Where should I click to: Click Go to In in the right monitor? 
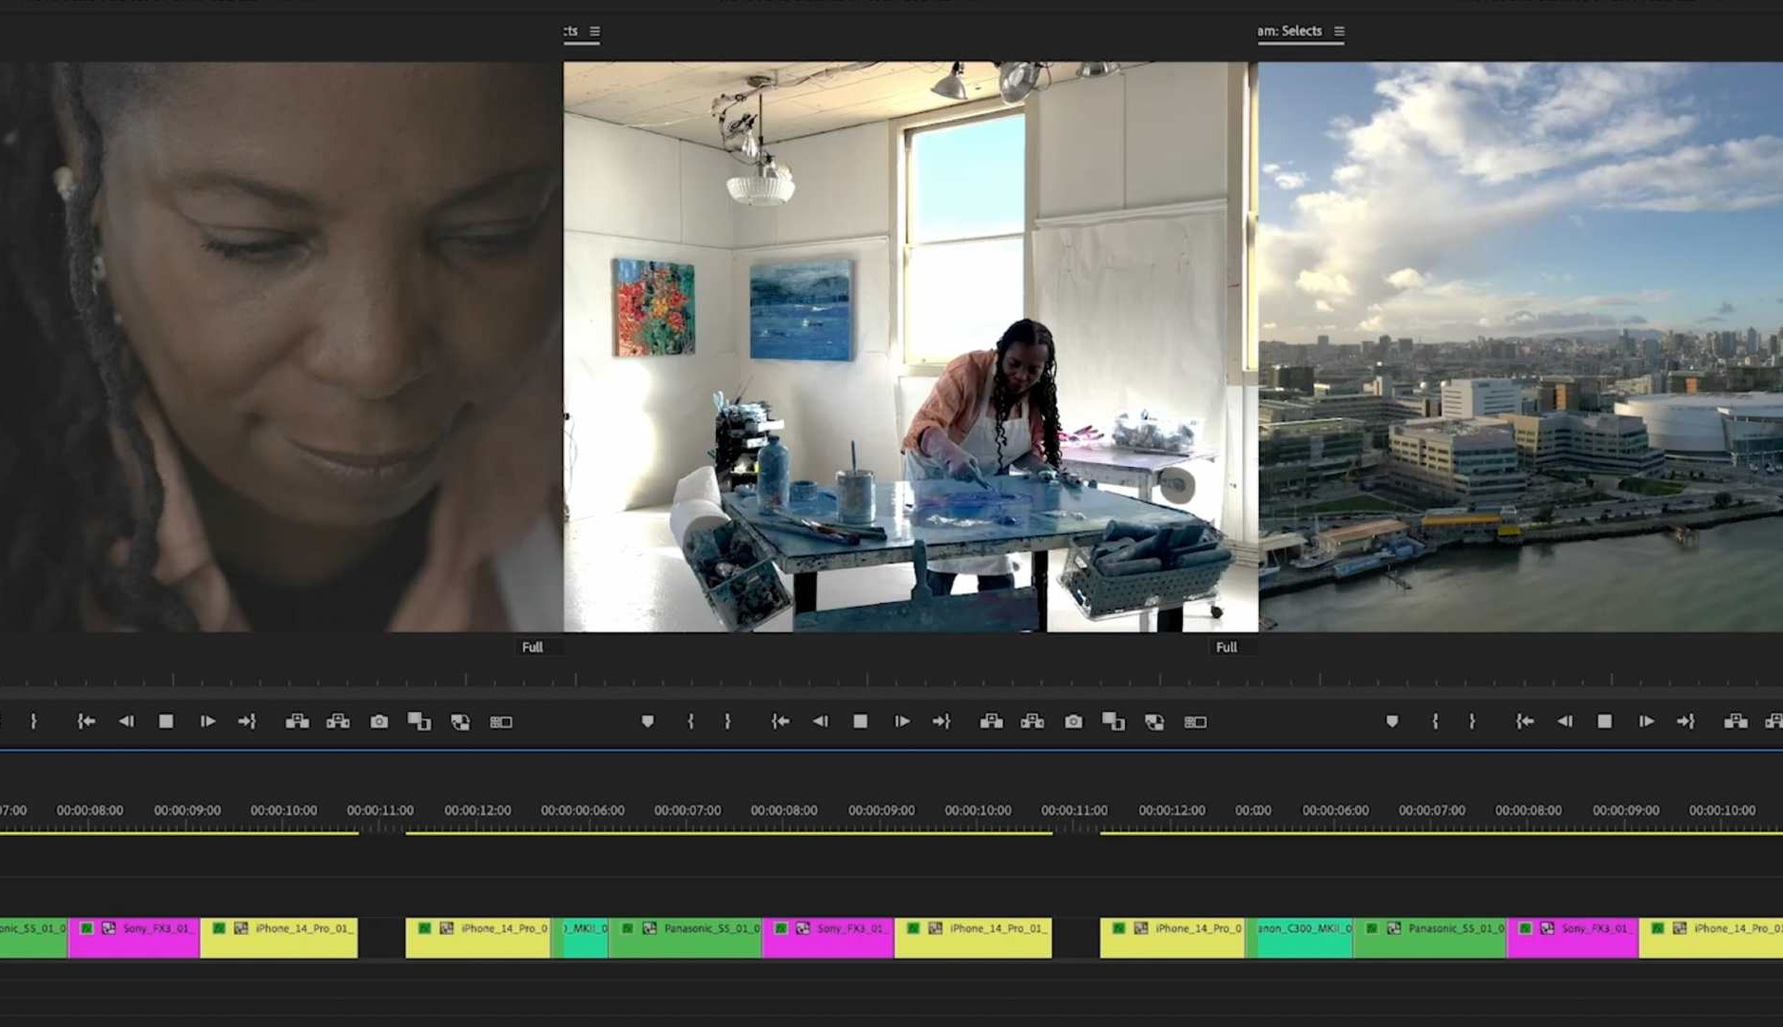tap(1524, 722)
